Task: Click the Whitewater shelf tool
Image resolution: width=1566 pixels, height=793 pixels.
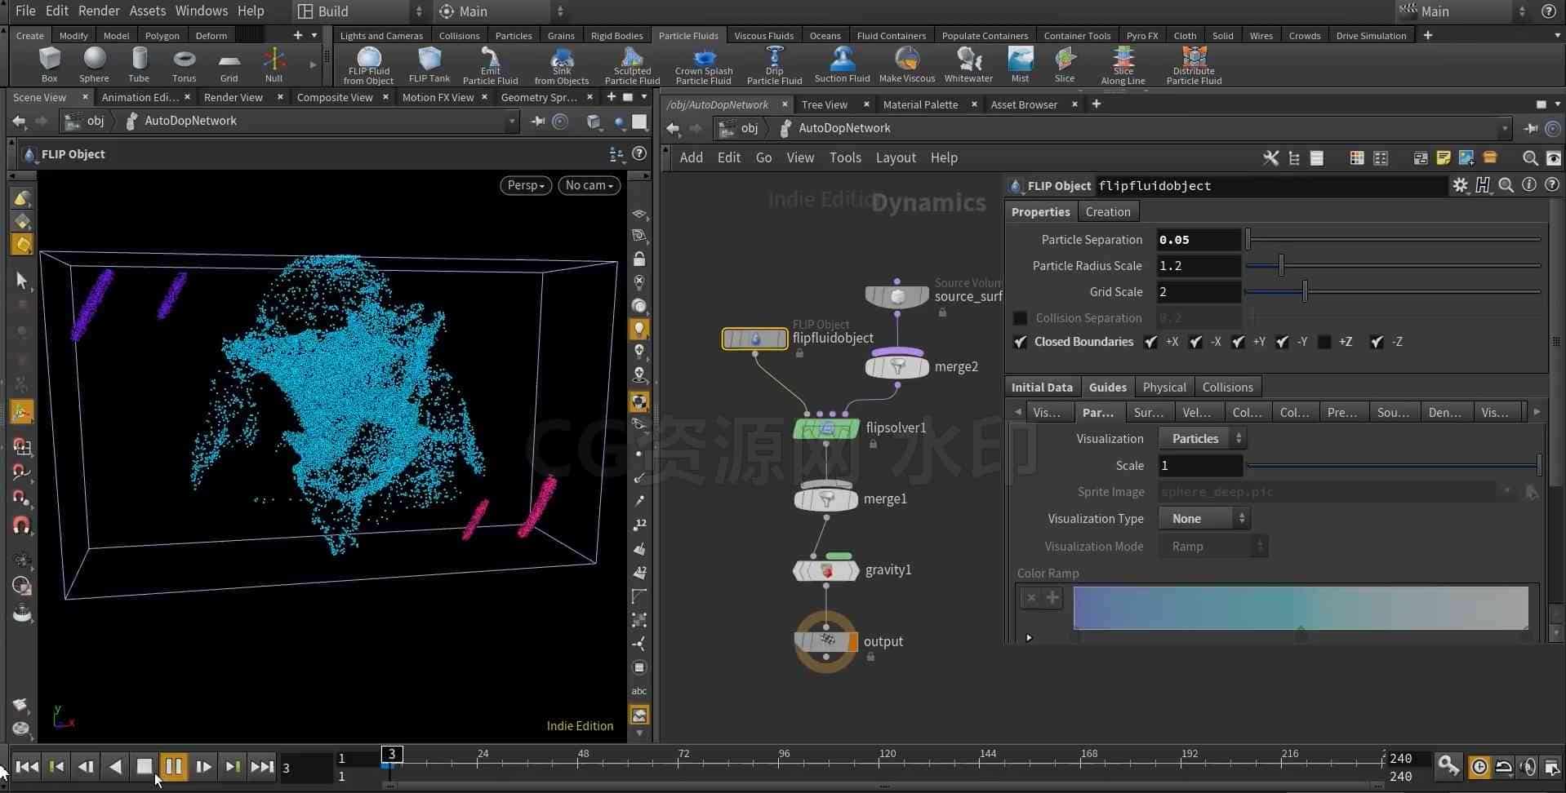Action: (x=968, y=64)
